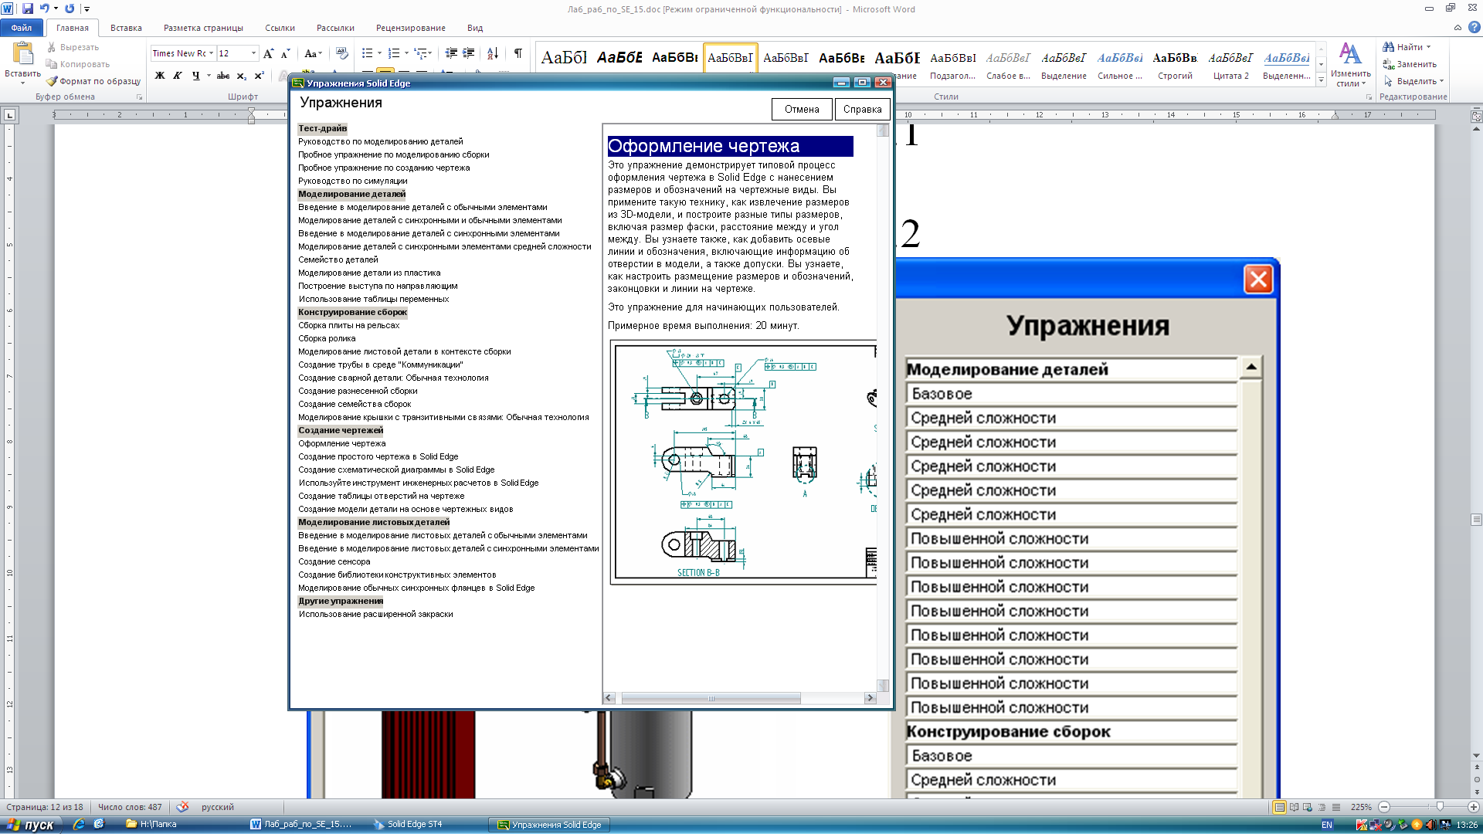Open 'Создание таблицы отверстий на чертеже'
The height and width of the screenshot is (834, 1483).
(382, 496)
